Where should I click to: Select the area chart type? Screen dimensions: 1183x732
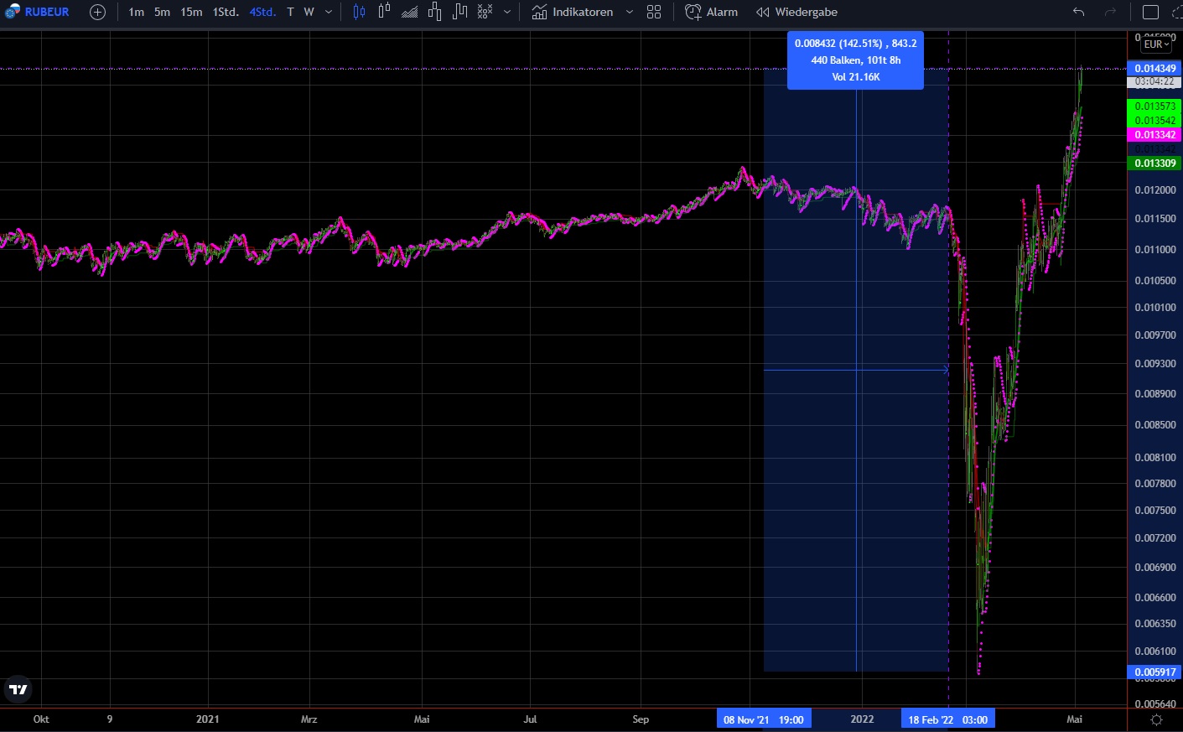pyautogui.click(x=409, y=12)
